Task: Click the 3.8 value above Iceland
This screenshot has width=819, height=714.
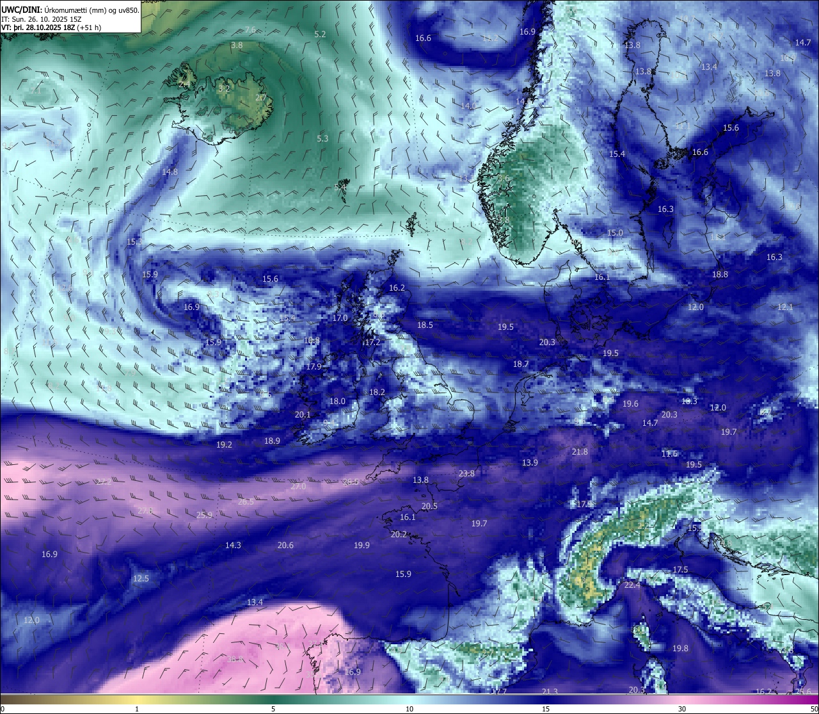Action: 237,45
